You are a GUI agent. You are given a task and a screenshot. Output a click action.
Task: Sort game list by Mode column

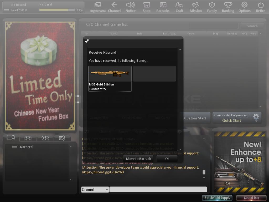click(x=190, y=33)
